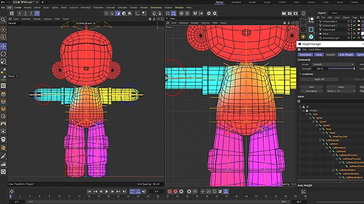364x204 pixels.
Task: Click the record active objects button
Action: coord(170,191)
